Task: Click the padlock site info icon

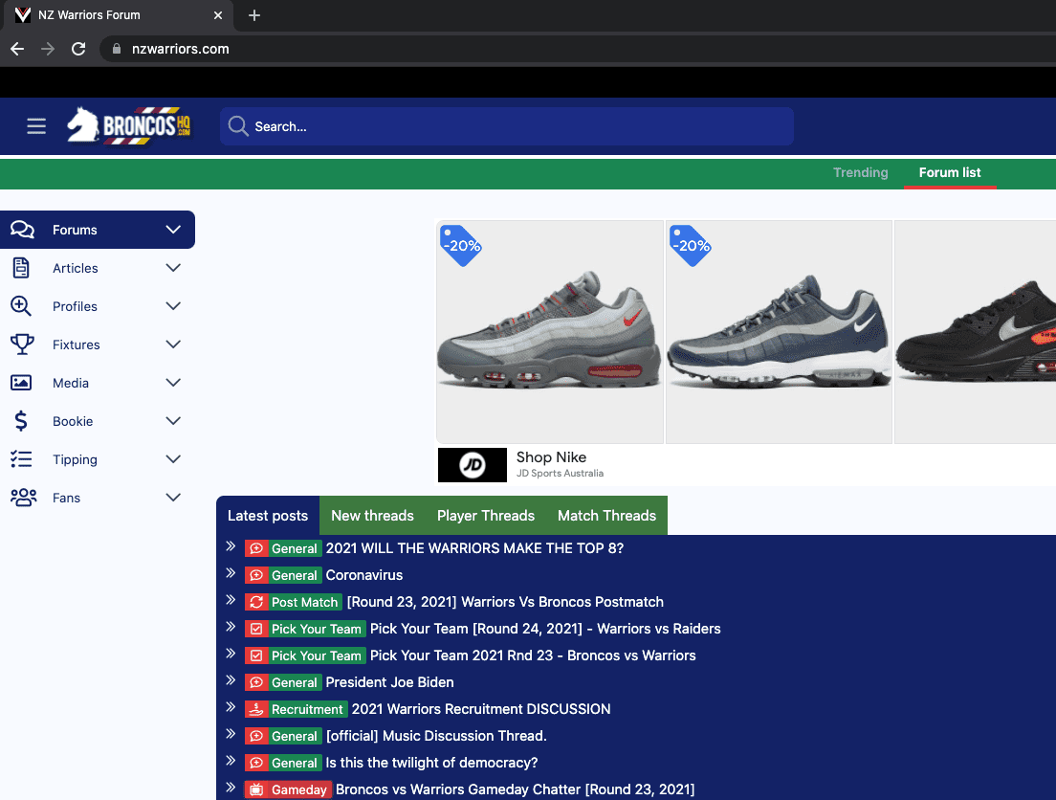Action: click(x=117, y=49)
